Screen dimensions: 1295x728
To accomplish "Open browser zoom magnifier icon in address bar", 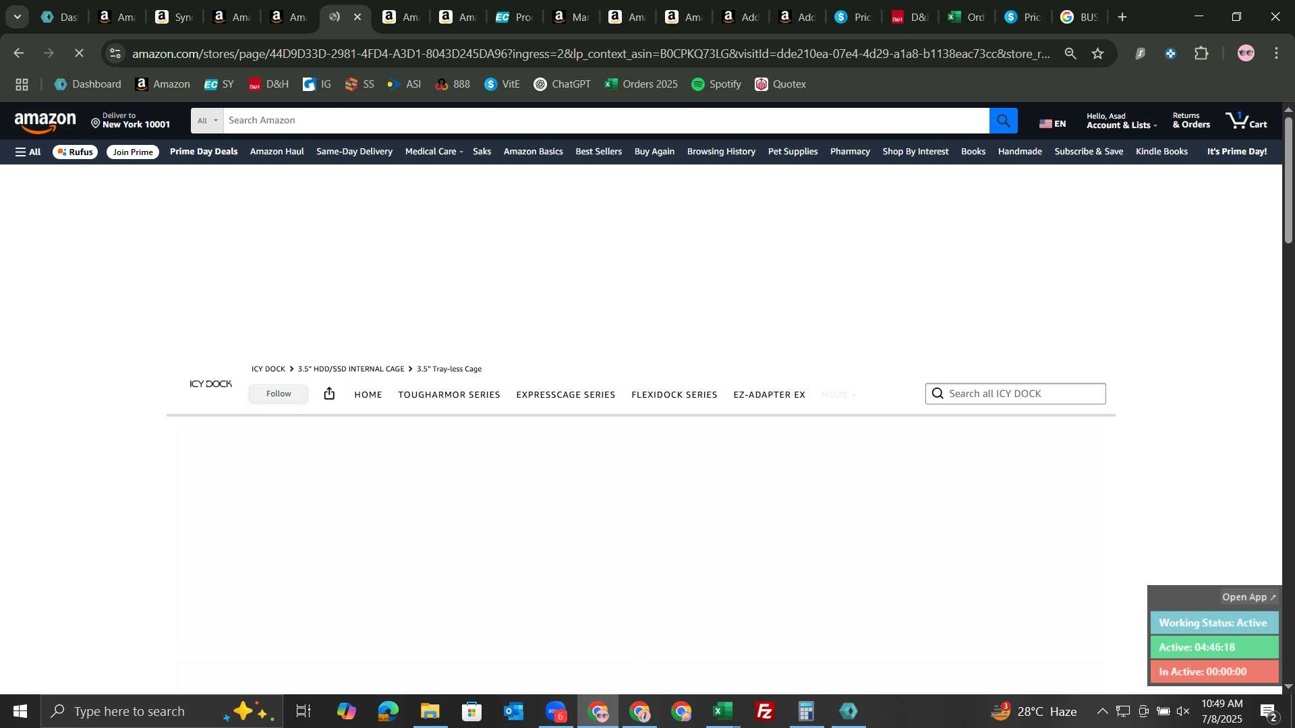I will 1070,53.
